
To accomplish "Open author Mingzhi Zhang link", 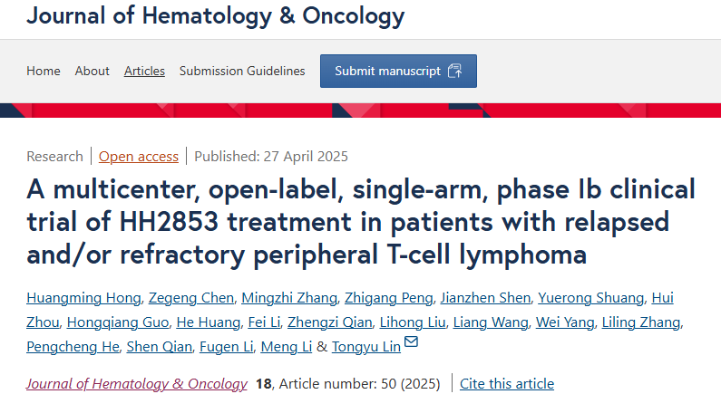I will click(x=289, y=298).
